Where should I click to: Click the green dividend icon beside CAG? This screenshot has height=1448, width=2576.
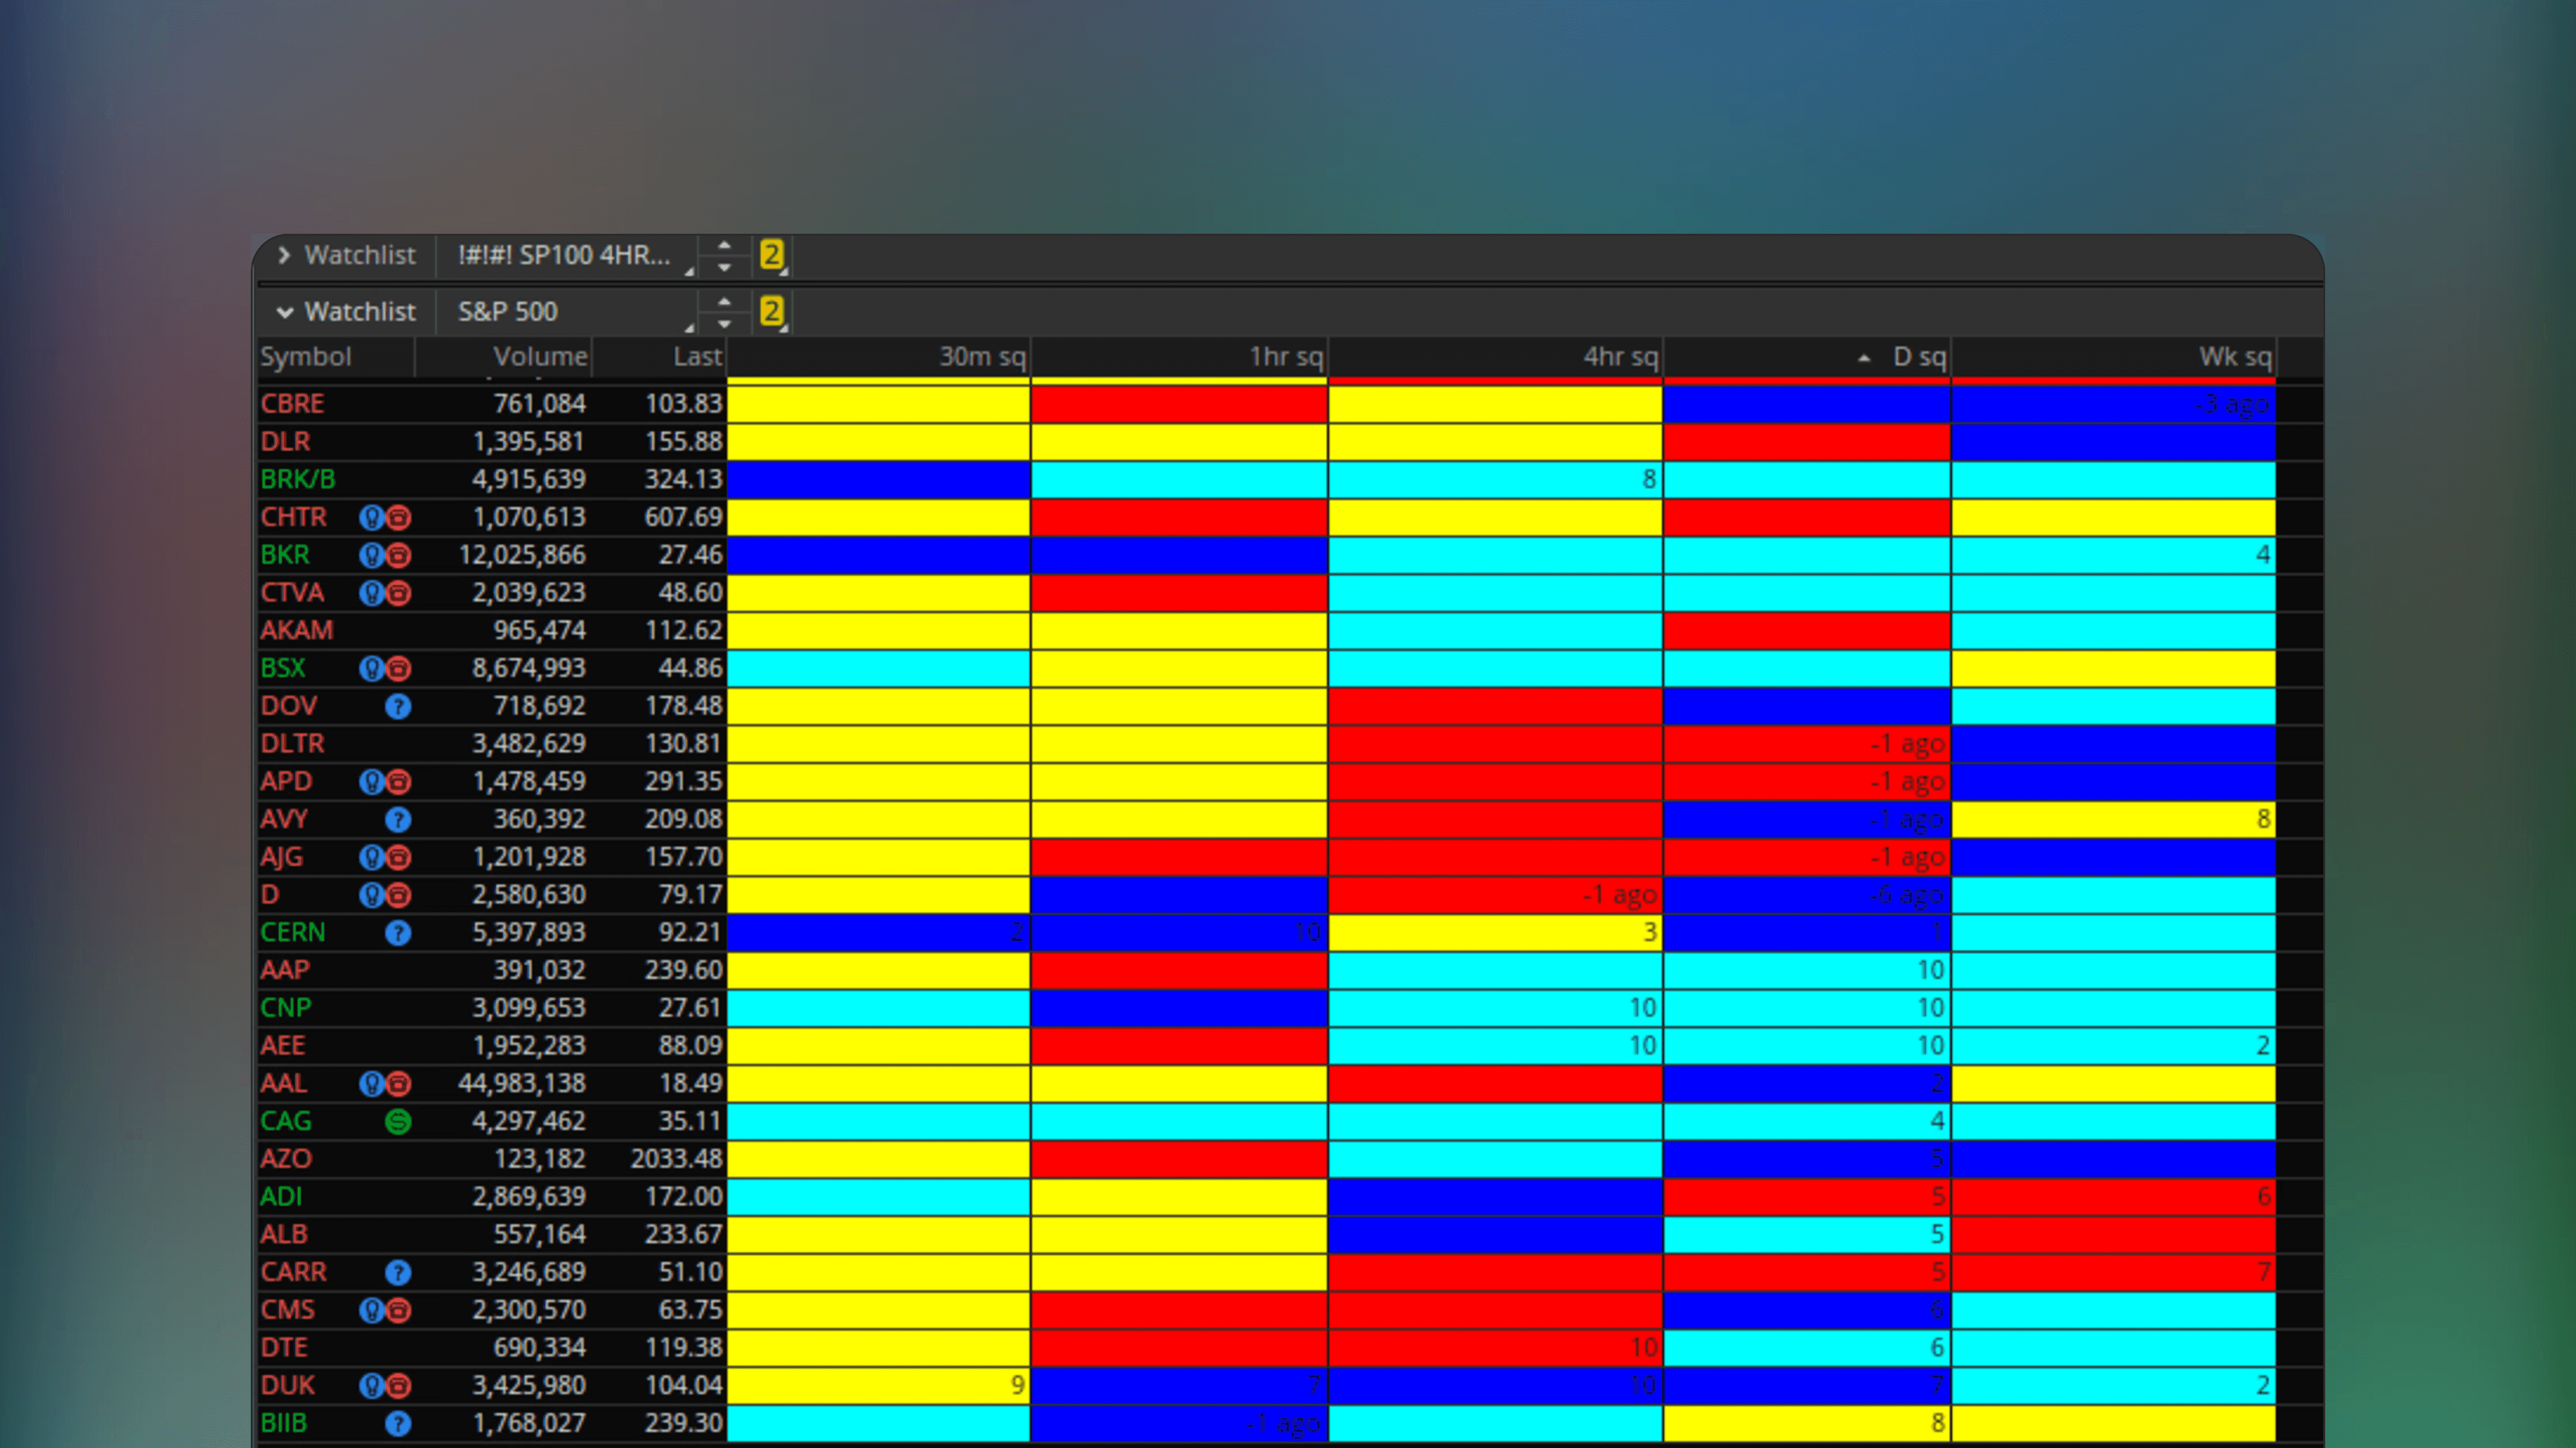coord(398,1121)
